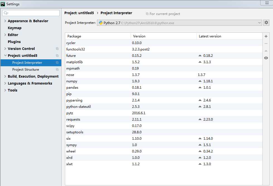Open the Project Interpreter dropdown
This screenshot has width=273, height=186.
pyautogui.click(x=259, y=23)
